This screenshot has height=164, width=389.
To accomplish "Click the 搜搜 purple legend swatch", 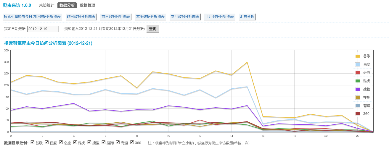I will (357, 89).
